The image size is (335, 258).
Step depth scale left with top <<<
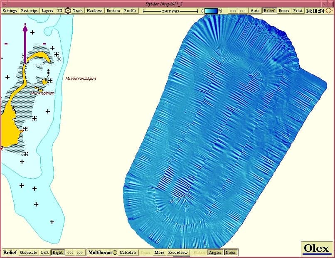point(233,11)
